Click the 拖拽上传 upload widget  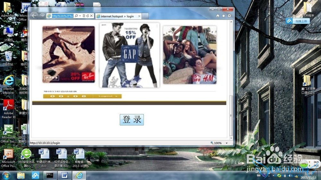point(298,21)
